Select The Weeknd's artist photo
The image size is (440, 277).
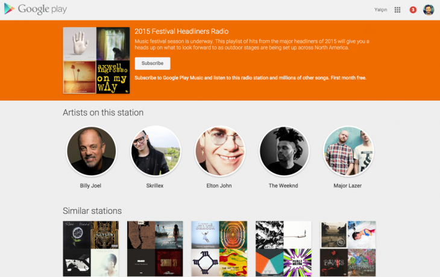tap(284, 151)
